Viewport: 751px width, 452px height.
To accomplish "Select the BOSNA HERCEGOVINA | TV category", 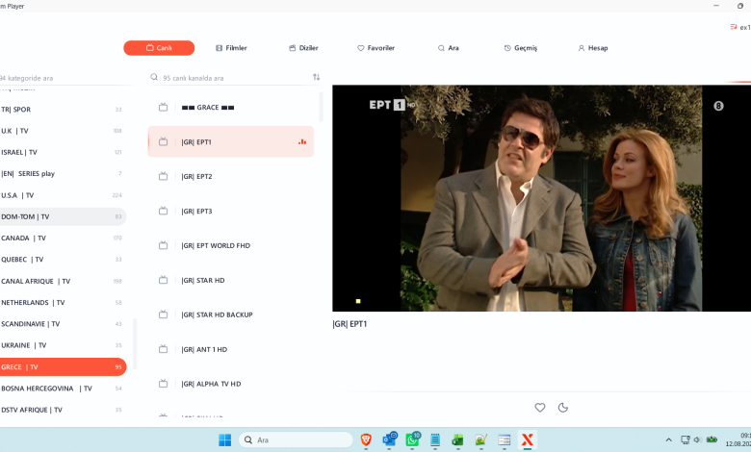I will [63, 389].
